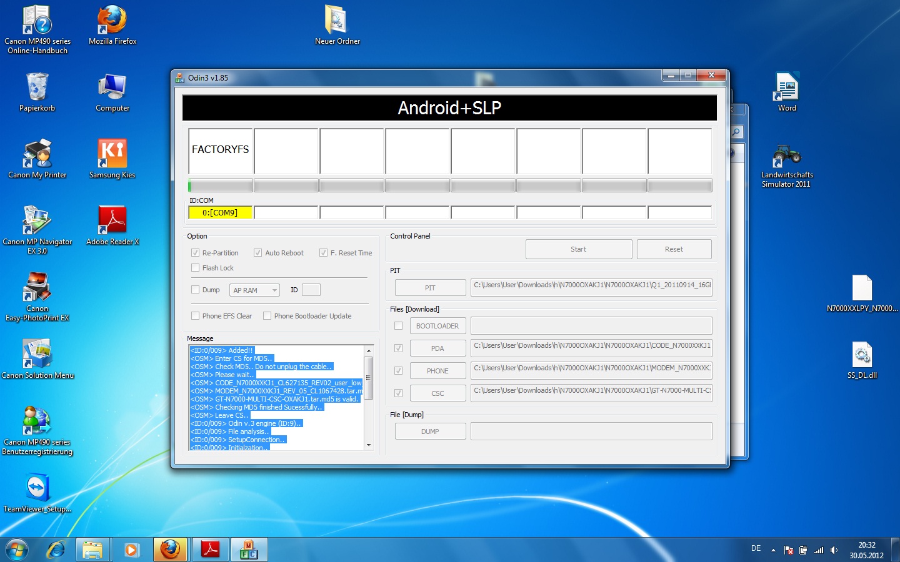Click the Odin3 v1.85 title bar icon
The image size is (900, 562).
click(180, 78)
